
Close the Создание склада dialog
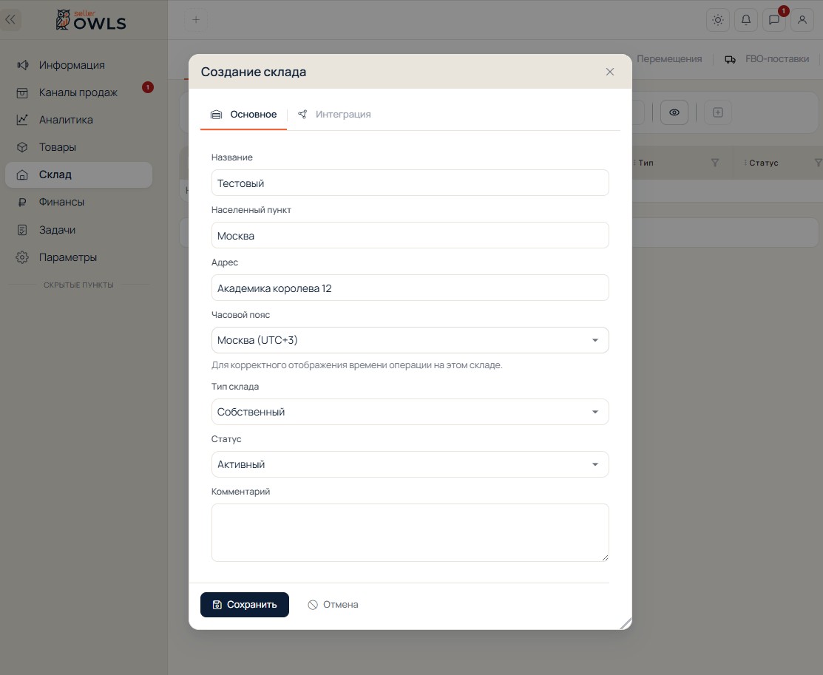(x=610, y=72)
